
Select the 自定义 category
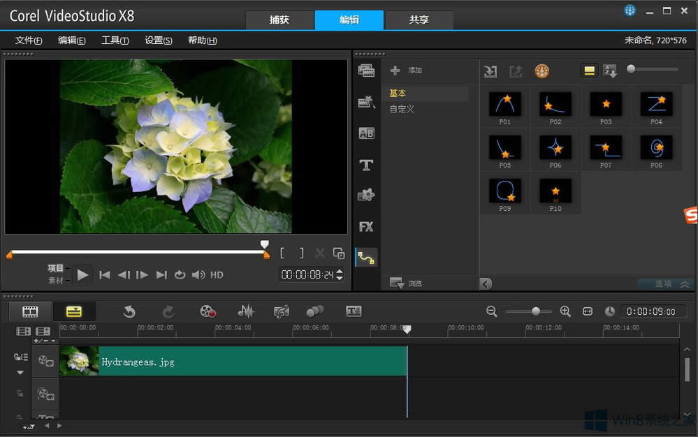tap(402, 109)
